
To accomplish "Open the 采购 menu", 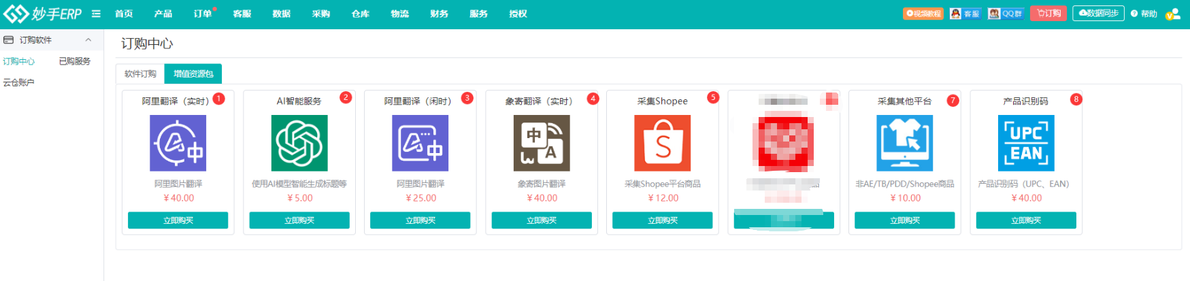I will pos(321,14).
